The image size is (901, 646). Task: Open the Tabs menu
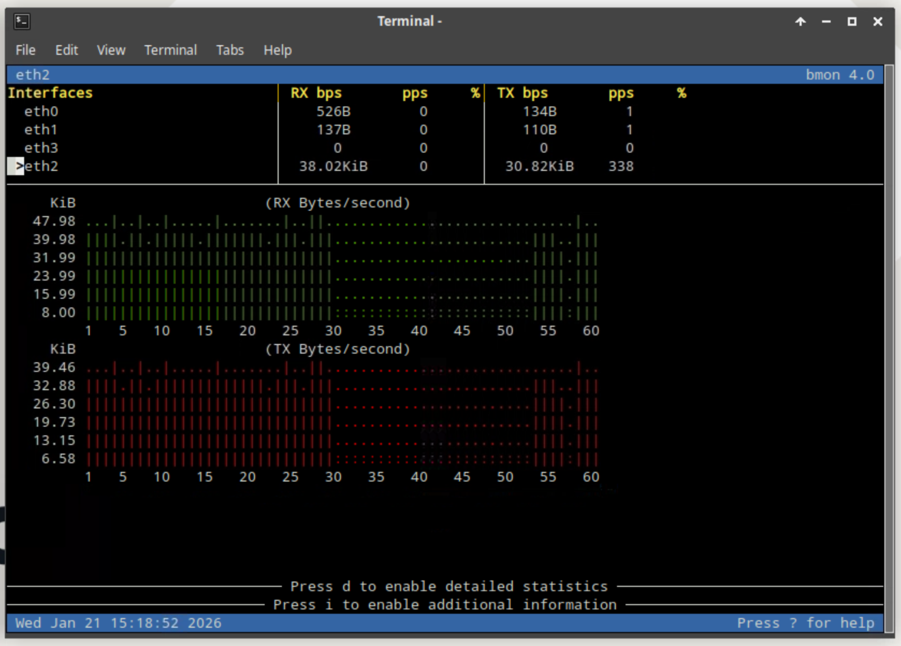coord(230,50)
